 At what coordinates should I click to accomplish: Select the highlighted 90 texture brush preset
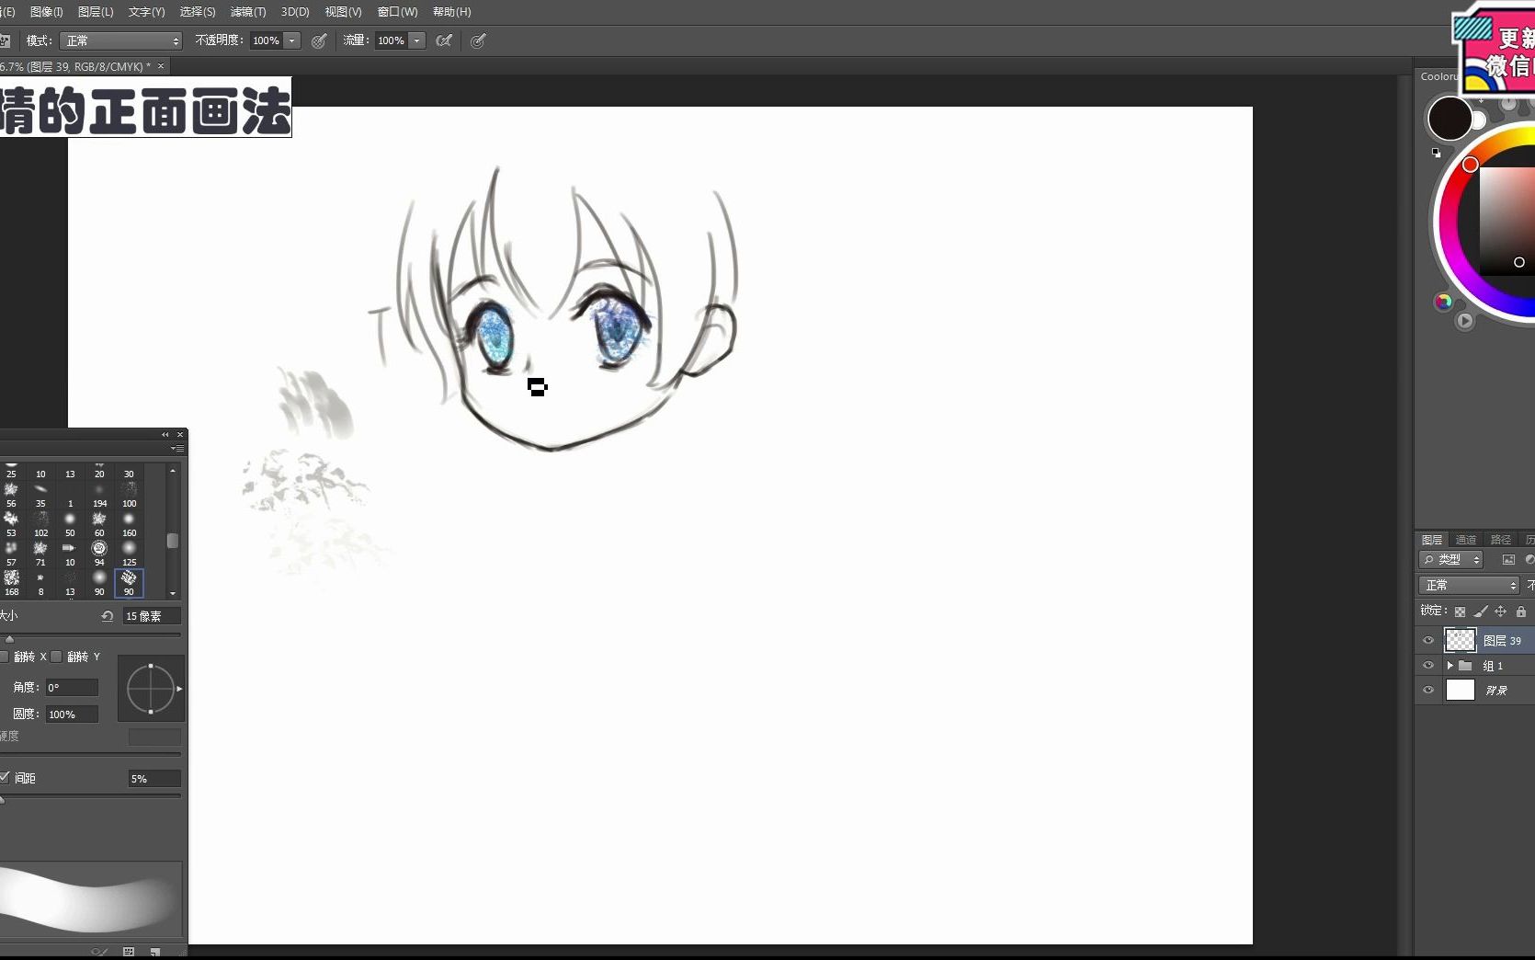(x=129, y=582)
